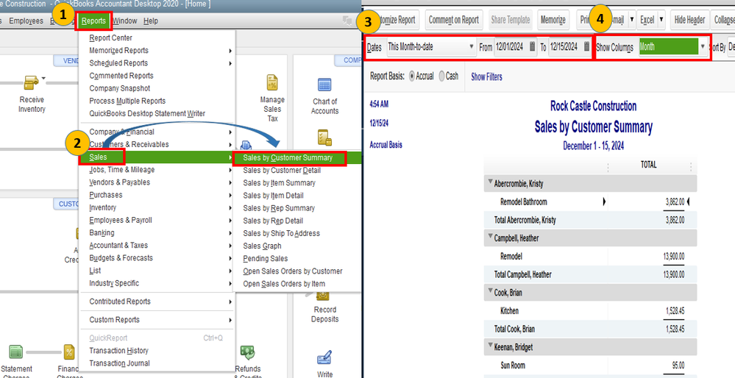735x378 pixels.
Task: Click the Memorize button
Action: click(x=553, y=20)
